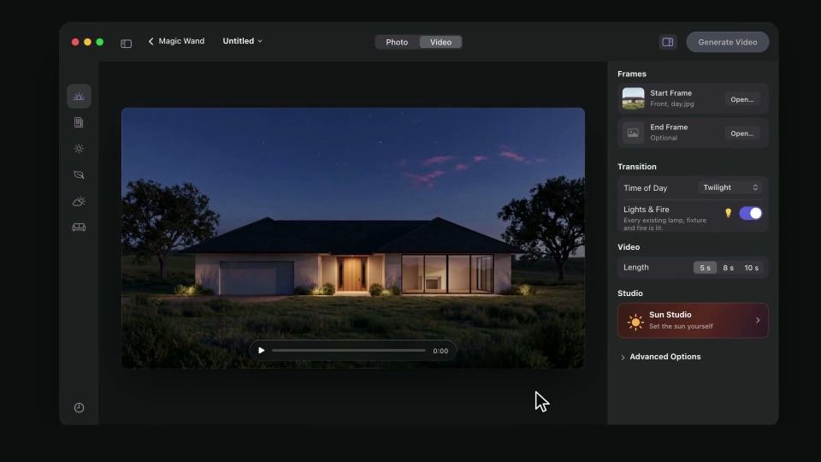Image resolution: width=821 pixels, height=462 pixels.
Task: Click the Start Frame thumbnail
Action: point(633,98)
